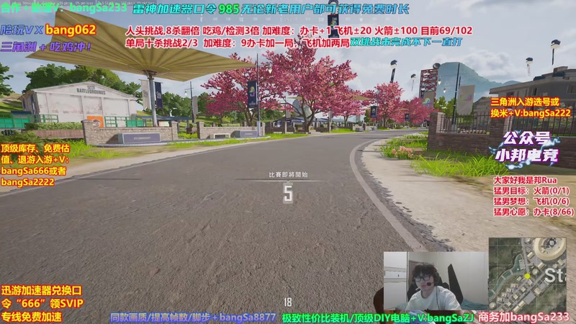Click the 商务加bangSa233 text
This screenshot has height=324, width=576.
(524, 317)
